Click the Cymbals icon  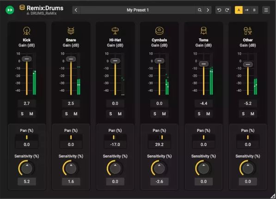(x=159, y=31)
